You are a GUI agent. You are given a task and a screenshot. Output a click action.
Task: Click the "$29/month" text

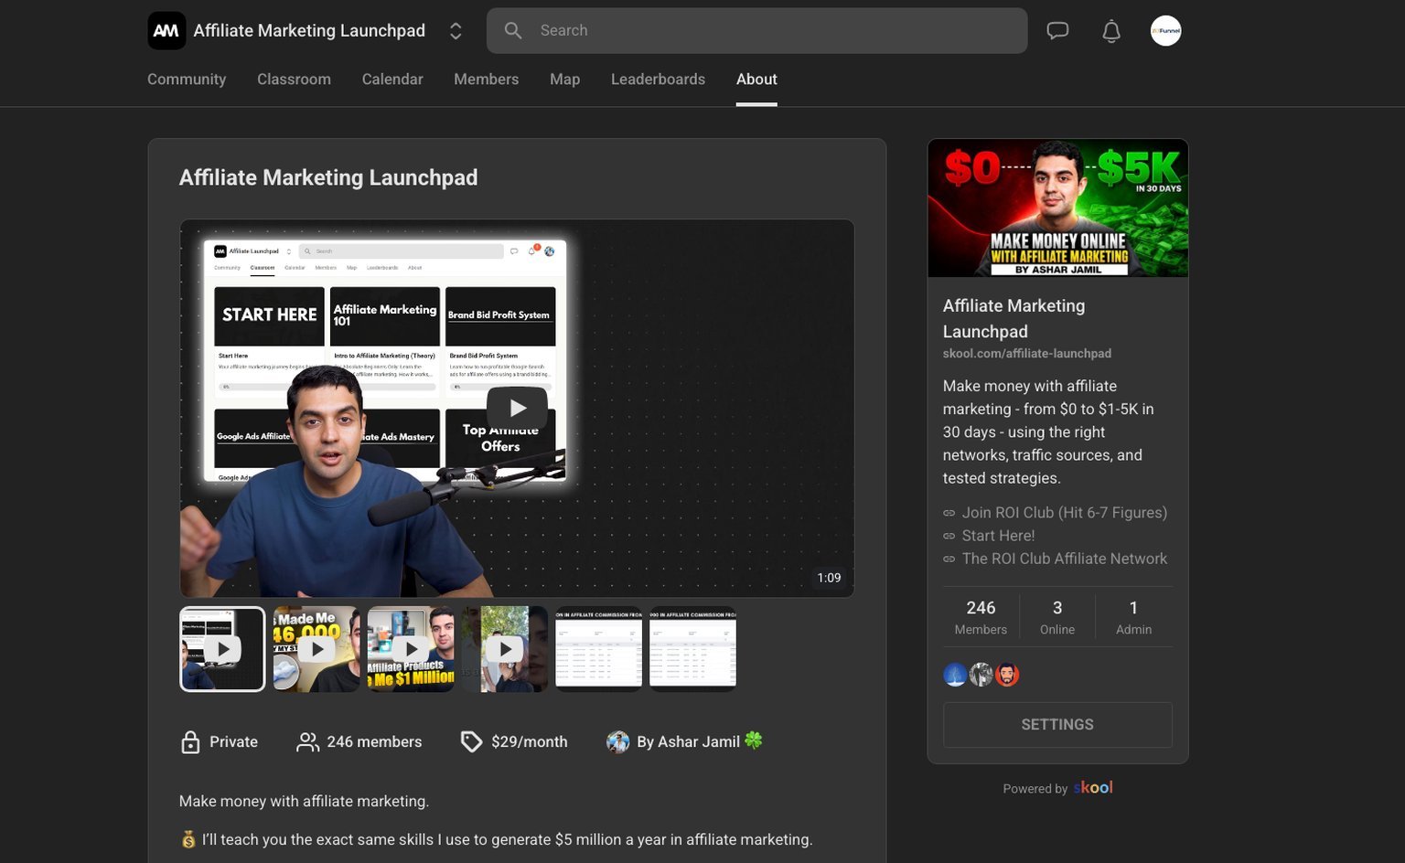pyautogui.click(x=529, y=741)
